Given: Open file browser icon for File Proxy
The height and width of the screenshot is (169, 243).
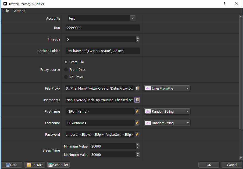Looking at the screenshot, I should pos(137,88).
